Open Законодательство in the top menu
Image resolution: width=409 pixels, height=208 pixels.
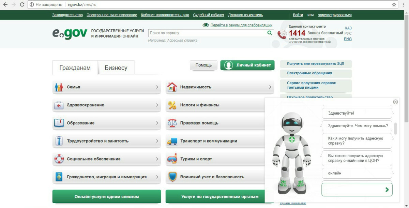tap(67, 15)
